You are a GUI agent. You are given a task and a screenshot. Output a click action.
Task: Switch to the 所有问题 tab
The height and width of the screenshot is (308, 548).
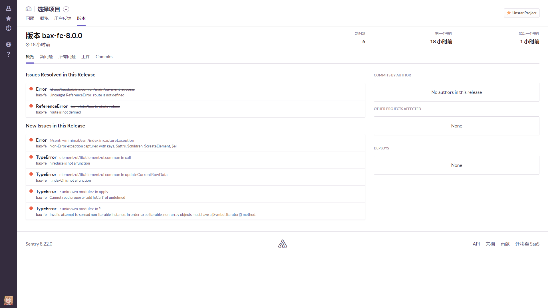(x=67, y=57)
